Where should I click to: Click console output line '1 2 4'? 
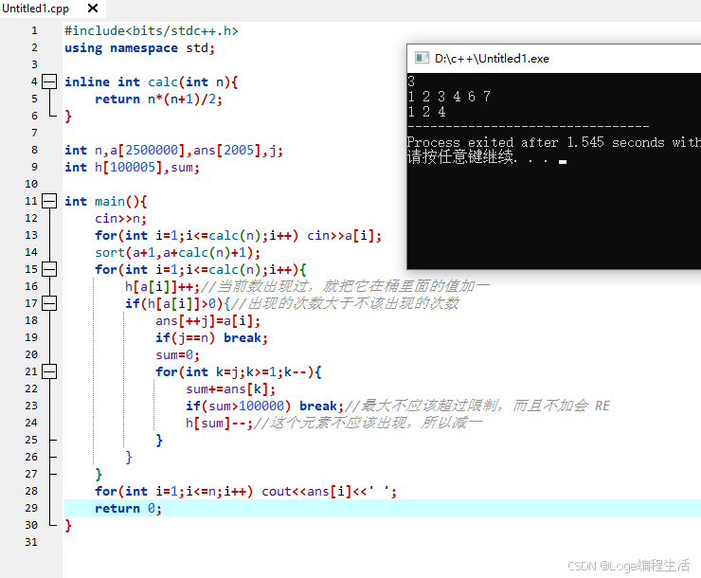coord(427,112)
